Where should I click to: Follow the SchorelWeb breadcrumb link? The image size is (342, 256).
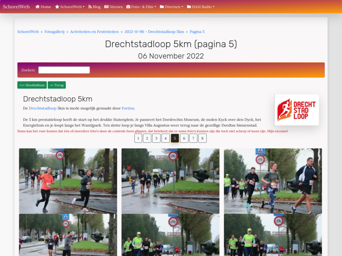point(28,32)
